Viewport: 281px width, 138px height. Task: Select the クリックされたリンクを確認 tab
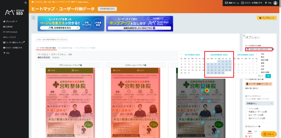coord(85,48)
